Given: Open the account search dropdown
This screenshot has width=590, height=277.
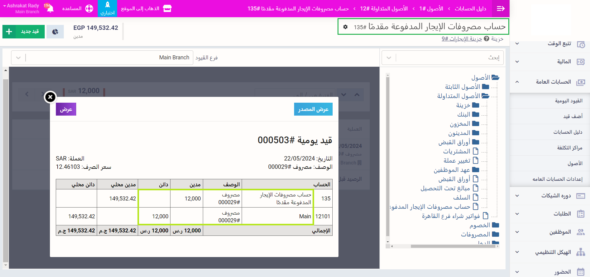Looking at the screenshot, I should 389,58.
